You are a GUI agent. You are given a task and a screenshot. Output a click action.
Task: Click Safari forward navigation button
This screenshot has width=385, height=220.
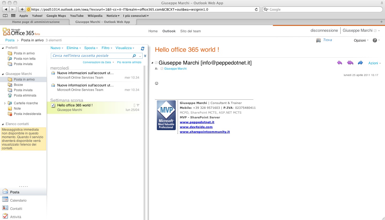13,9
